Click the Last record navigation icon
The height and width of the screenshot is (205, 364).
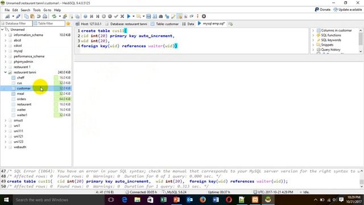(97, 17)
